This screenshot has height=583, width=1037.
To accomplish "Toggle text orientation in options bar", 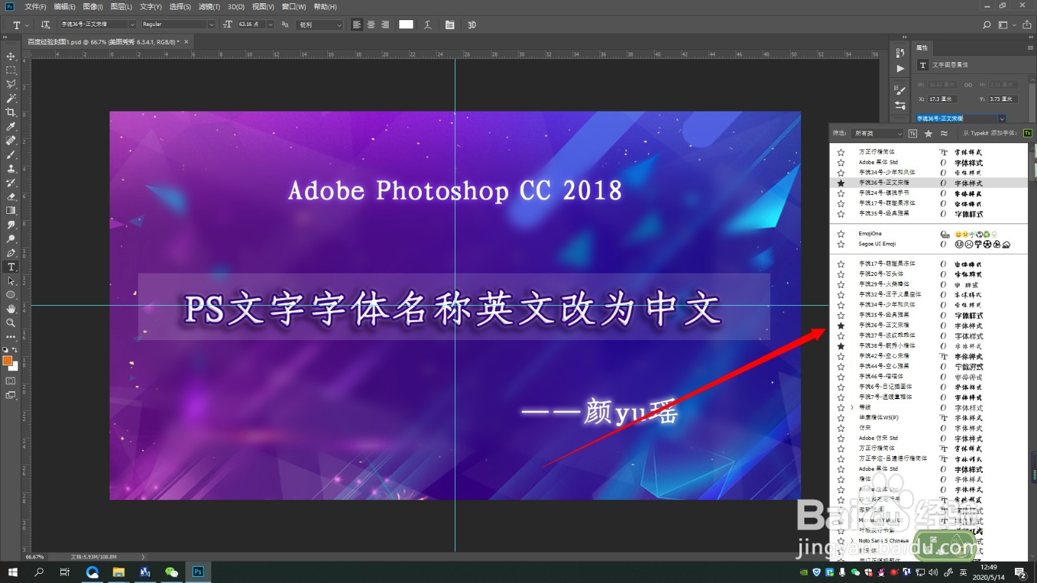I will pos(45,25).
